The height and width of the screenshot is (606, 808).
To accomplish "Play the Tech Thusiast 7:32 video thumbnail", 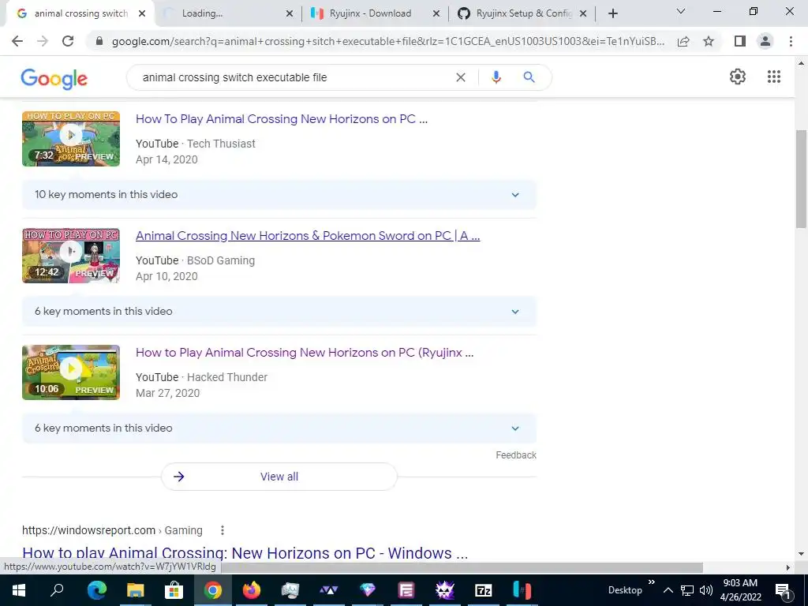I will click(71, 139).
